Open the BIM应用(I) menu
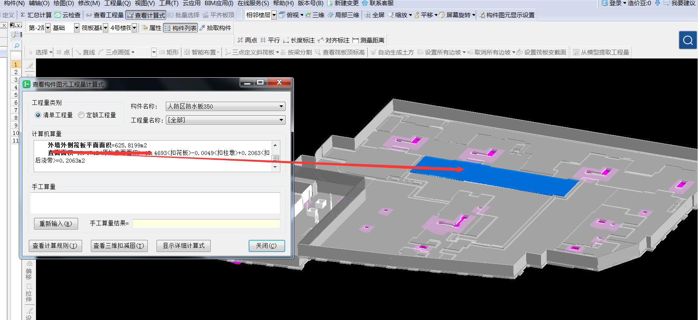The width and height of the screenshot is (698, 320). (219, 3)
